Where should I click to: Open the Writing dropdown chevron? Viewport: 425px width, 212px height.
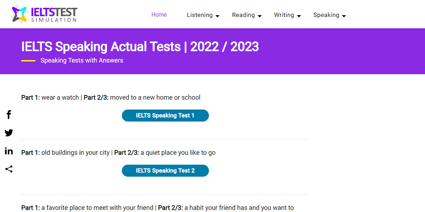pos(299,16)
